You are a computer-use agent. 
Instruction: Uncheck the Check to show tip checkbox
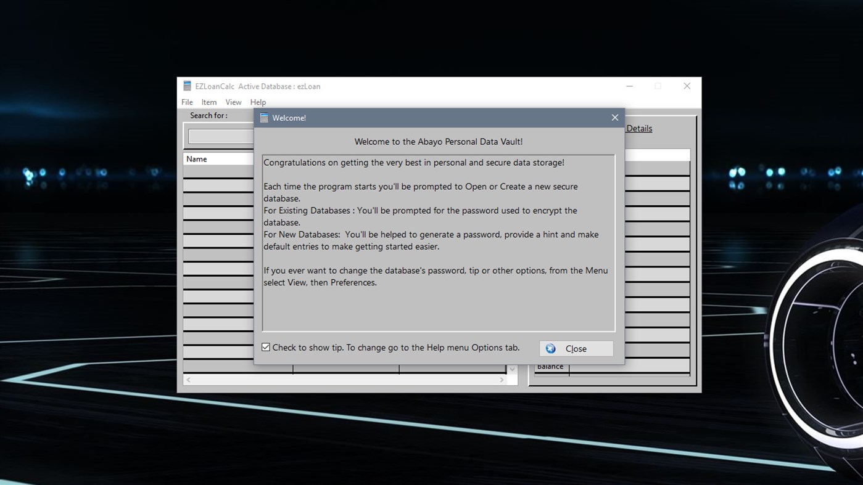tap(265, 346)
